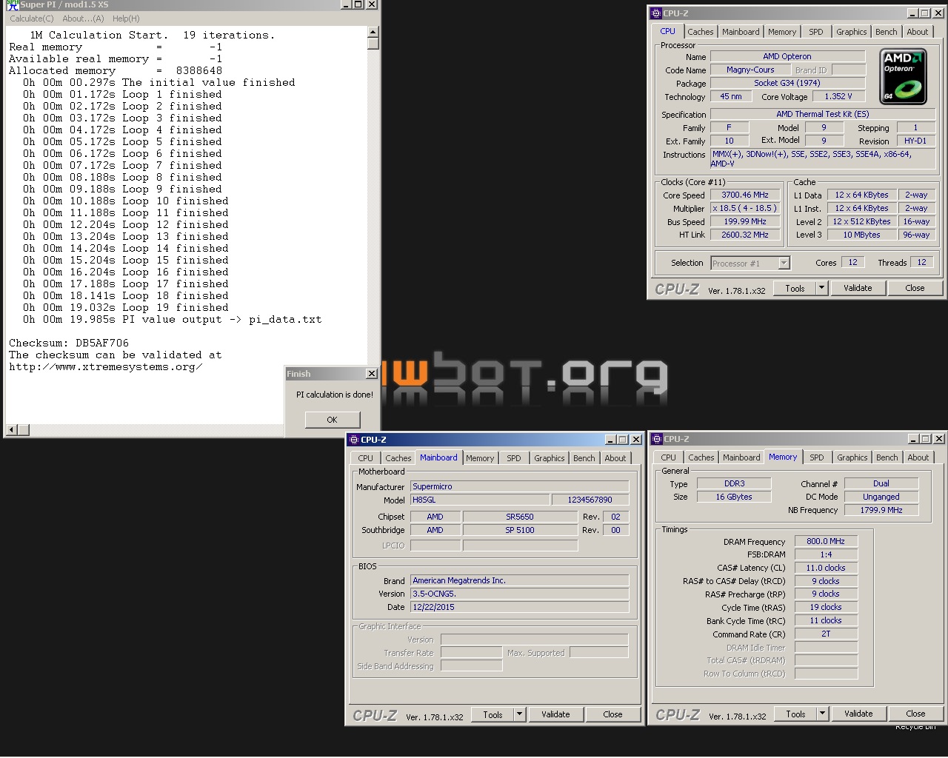Click the Super PI vertical scrollbar up arrow
The image size is (948, 758).
tap(373, 32)
